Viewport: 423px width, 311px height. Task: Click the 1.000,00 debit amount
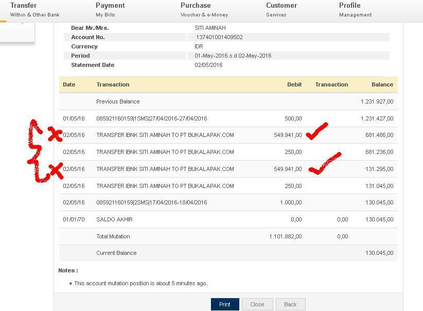click(x=291, y=202)
